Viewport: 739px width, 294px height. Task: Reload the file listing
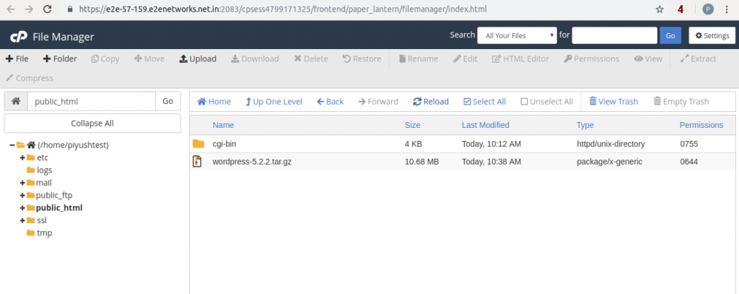pyautogui.click(x=431, y=101)
